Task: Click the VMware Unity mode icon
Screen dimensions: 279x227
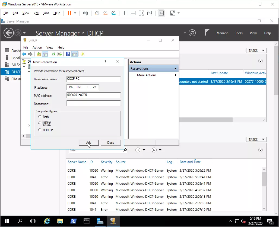Action: (x=150, y=13)
